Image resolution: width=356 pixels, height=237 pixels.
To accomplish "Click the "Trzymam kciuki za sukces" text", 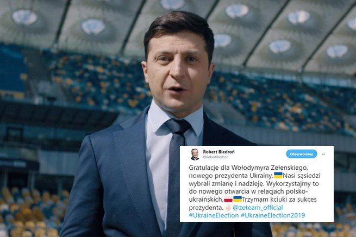I will tap(279, 200).
